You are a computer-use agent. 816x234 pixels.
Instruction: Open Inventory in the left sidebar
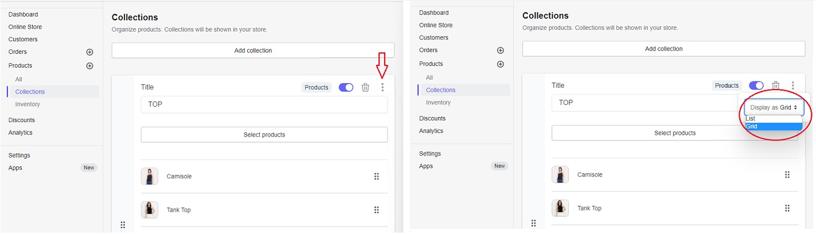(x=28, y=104)
